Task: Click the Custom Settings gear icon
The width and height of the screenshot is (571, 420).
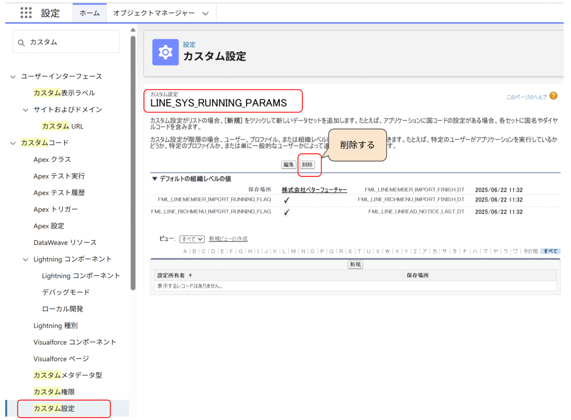Action: [x=165, y=52]
